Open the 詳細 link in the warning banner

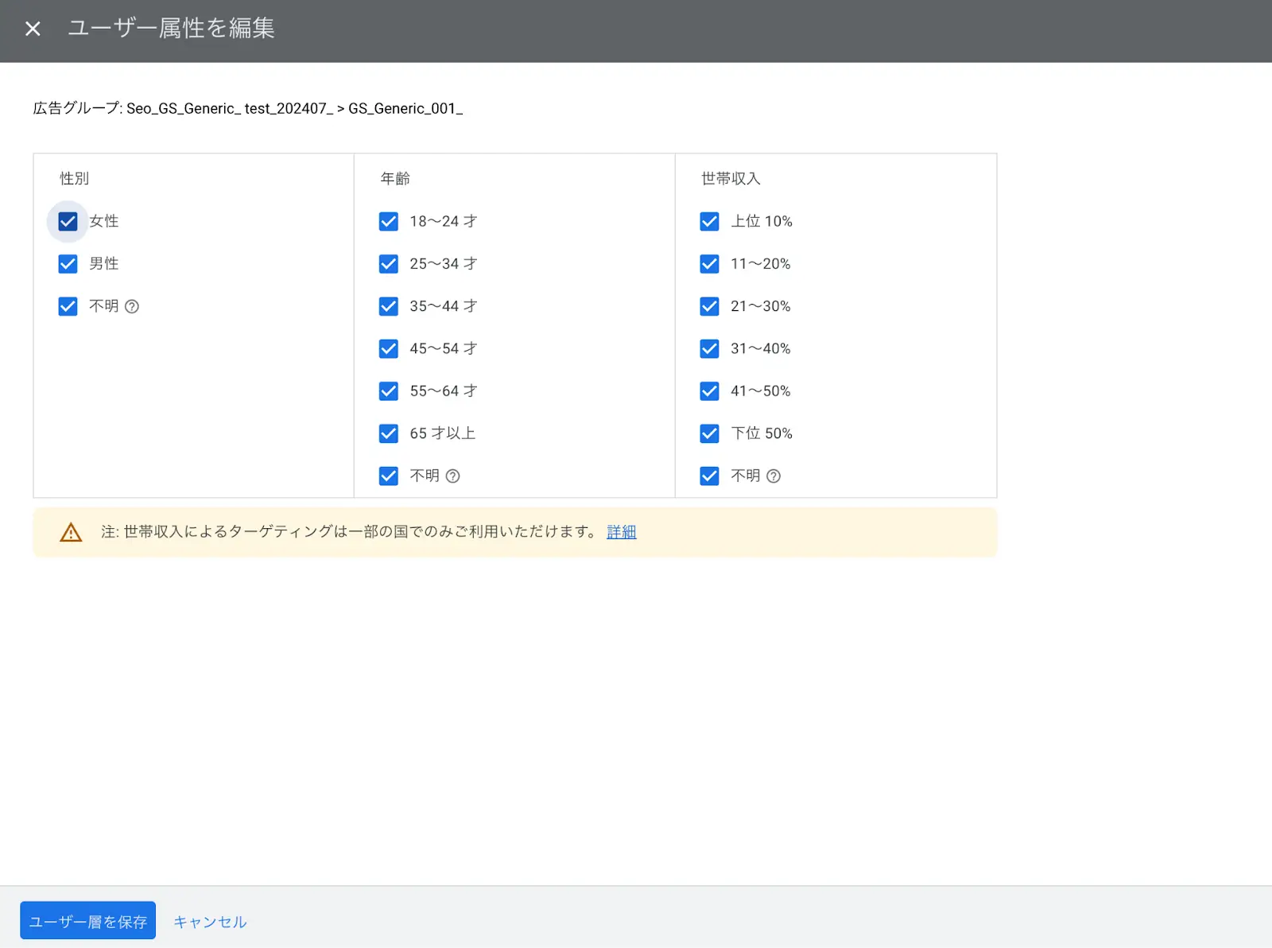click(621, 532)
